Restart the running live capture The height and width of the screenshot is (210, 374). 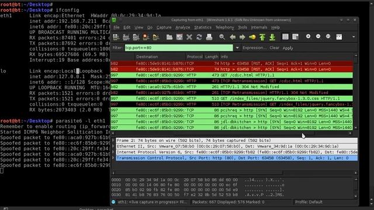[156, 37]
